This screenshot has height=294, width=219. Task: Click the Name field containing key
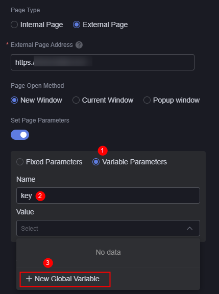[108, 195]
